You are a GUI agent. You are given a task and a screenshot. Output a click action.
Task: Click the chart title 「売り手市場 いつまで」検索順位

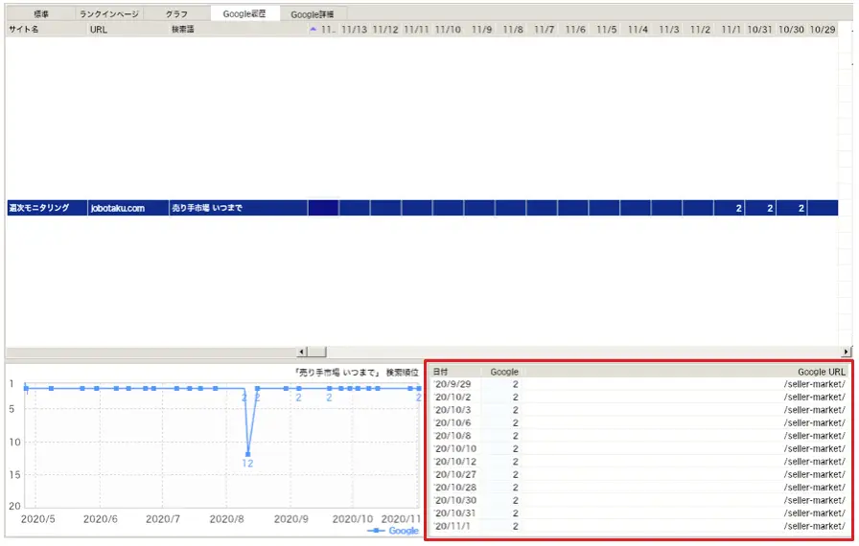point(357,373)
